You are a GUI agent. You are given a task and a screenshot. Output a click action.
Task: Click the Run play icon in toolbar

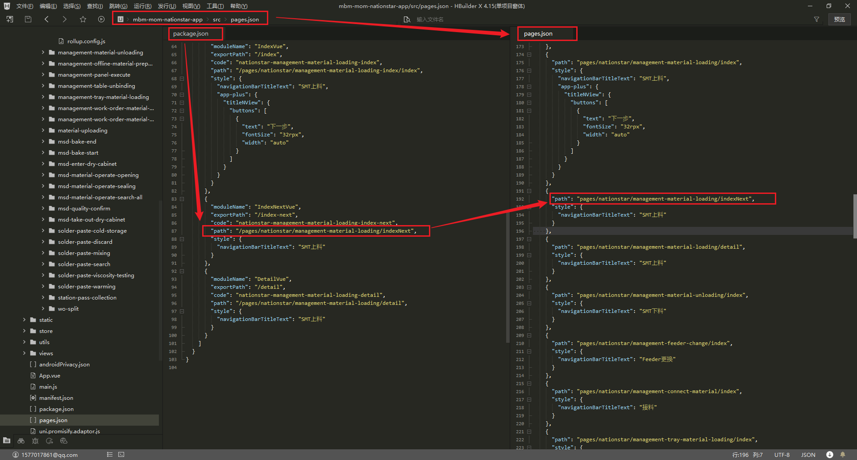click(101, 19)
